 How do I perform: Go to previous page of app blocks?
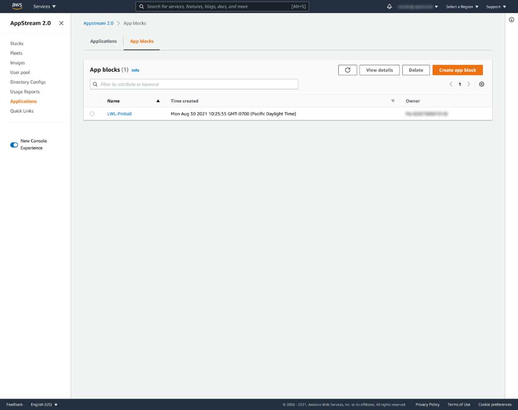click(x=451, y=84)
